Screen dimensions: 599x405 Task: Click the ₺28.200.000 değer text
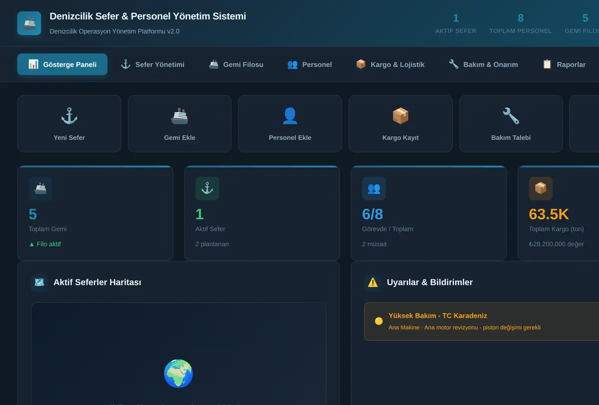tap(557, 244)
